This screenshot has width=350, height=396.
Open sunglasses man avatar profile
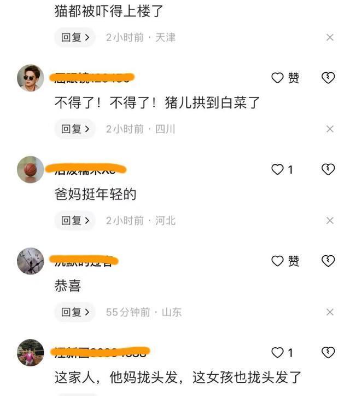31,78
